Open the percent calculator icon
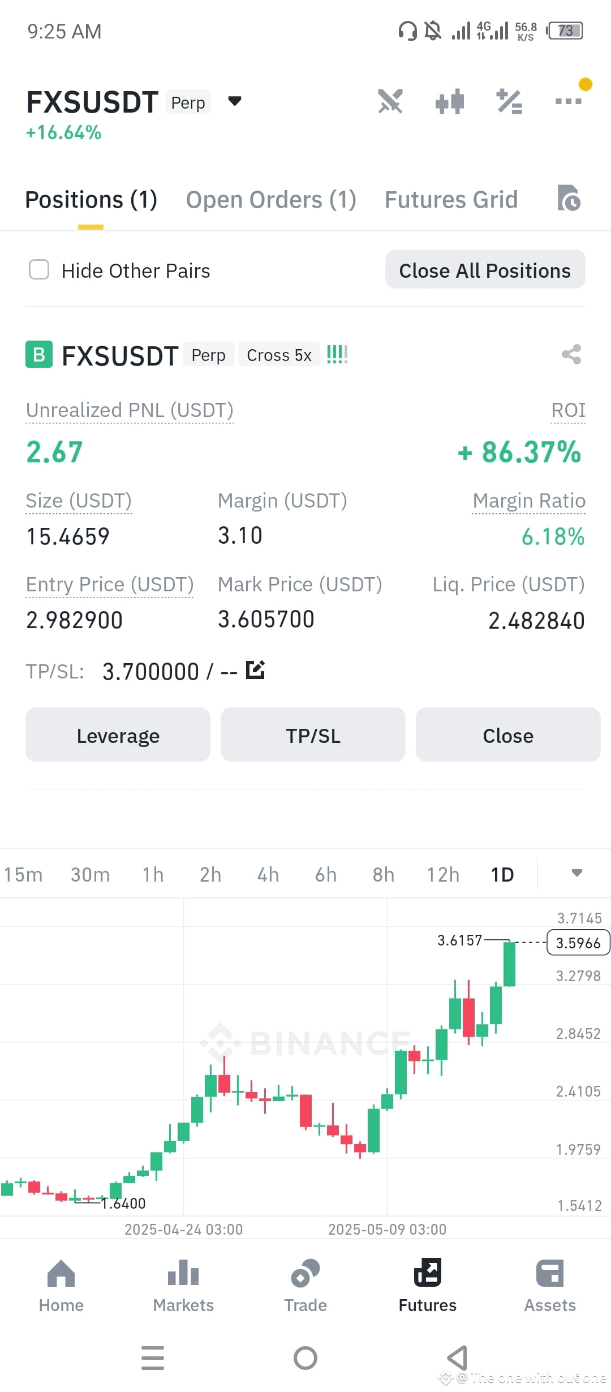 [x=509, y=102]
